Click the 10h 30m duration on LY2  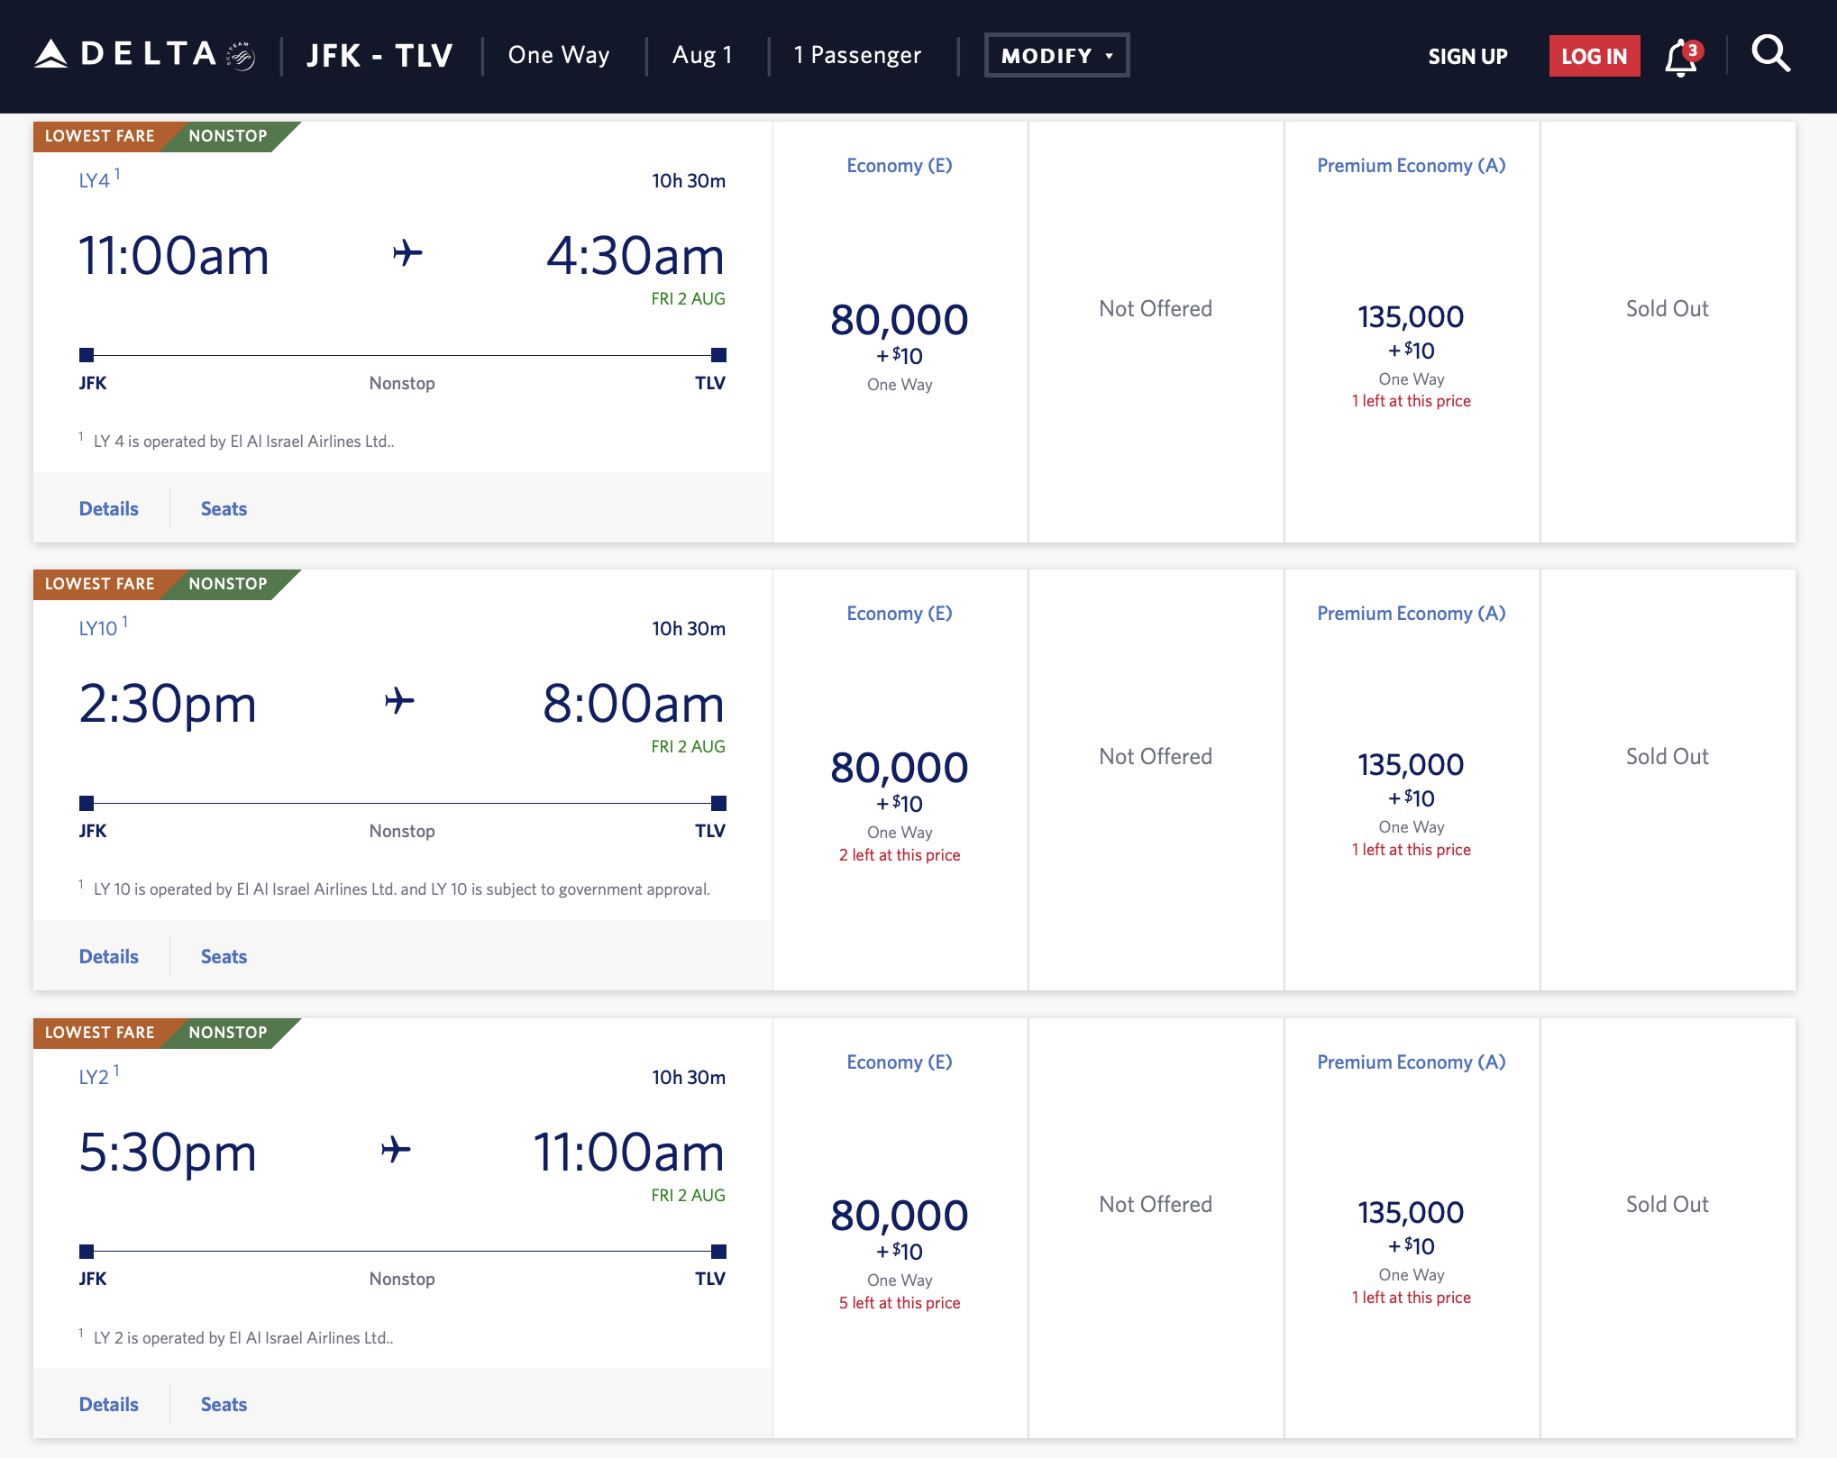[689, 1078]
